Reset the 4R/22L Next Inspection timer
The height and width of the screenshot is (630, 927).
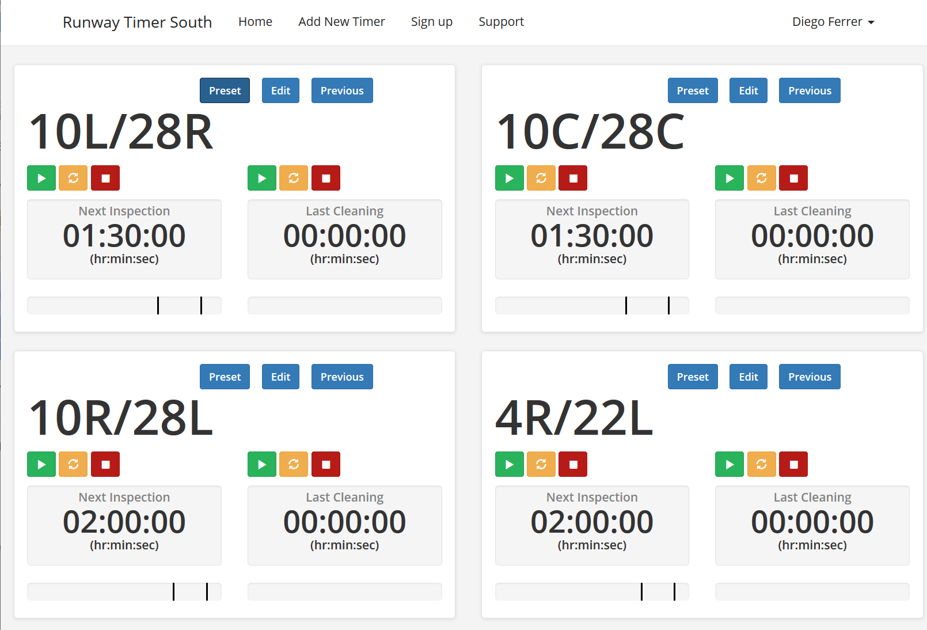coord(541,464)
